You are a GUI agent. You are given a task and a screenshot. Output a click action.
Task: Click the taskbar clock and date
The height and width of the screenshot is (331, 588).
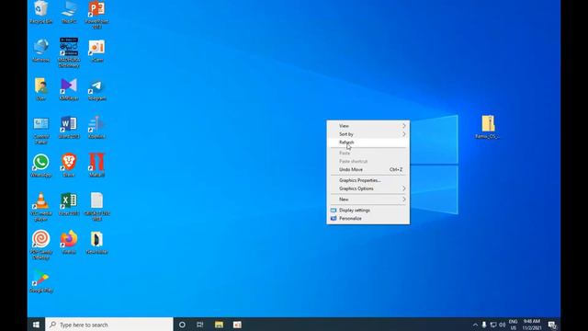(x=532, y=325)
